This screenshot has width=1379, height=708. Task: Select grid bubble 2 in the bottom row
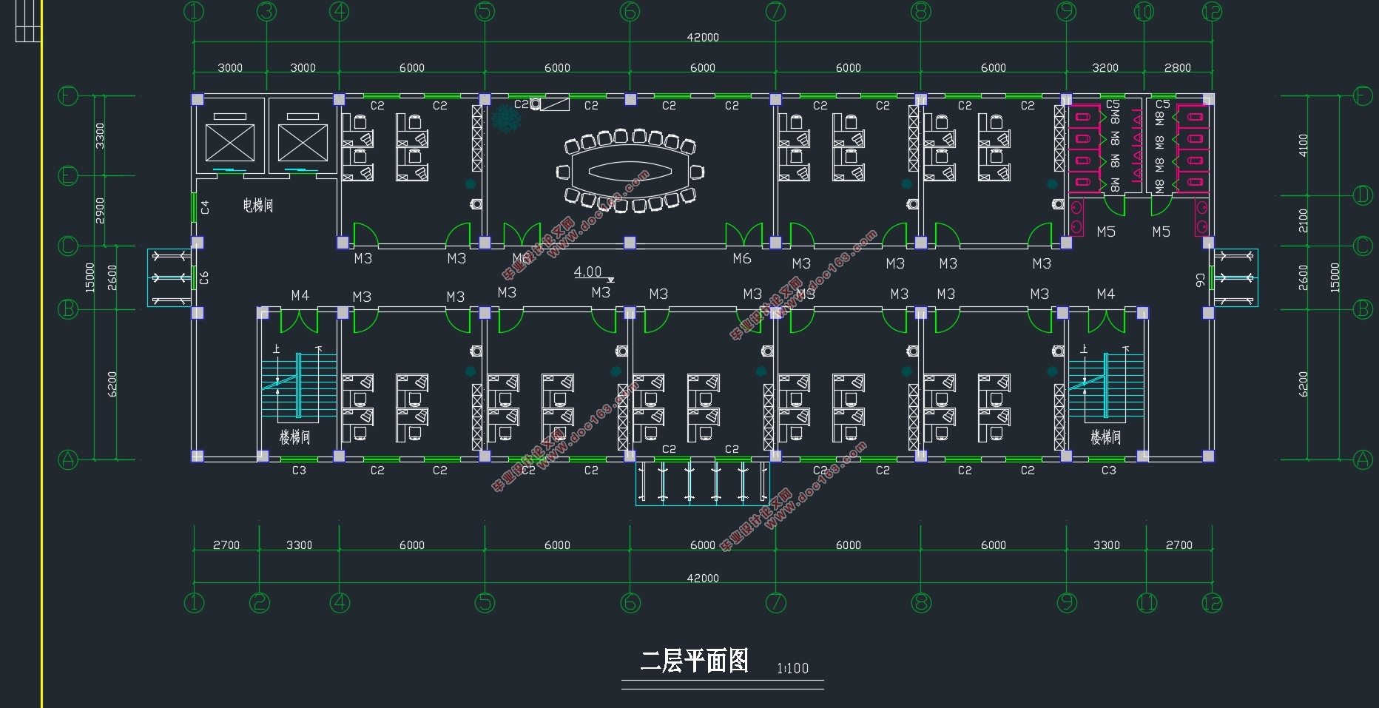[x=260, y=603]
